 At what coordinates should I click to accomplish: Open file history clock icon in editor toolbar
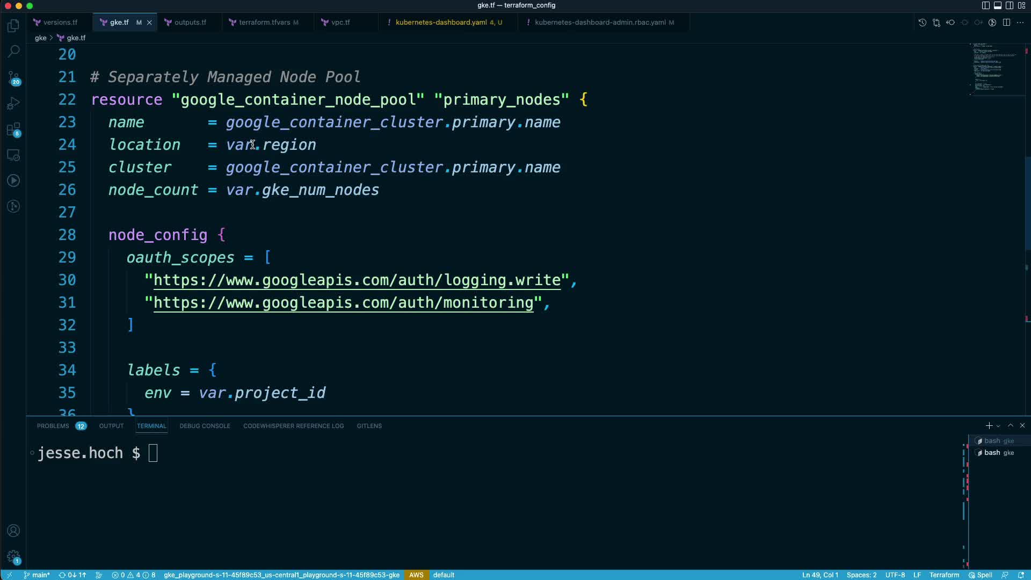click(x=922, y=23)
